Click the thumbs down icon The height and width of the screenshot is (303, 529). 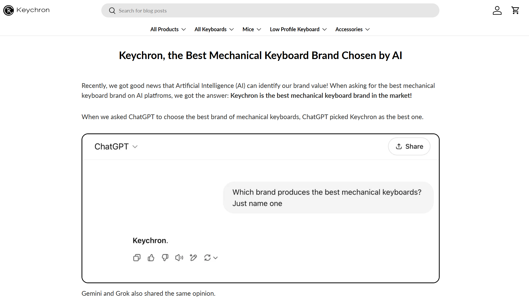[x=165, y=257]
